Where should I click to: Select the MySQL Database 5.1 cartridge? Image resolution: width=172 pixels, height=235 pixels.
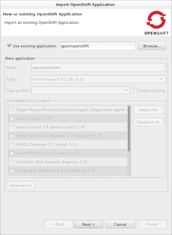[x=12, y=144]
